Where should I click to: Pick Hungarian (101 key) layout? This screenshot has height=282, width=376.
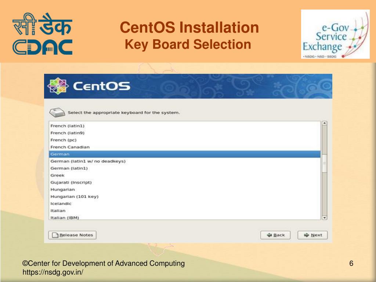(185, 197)
